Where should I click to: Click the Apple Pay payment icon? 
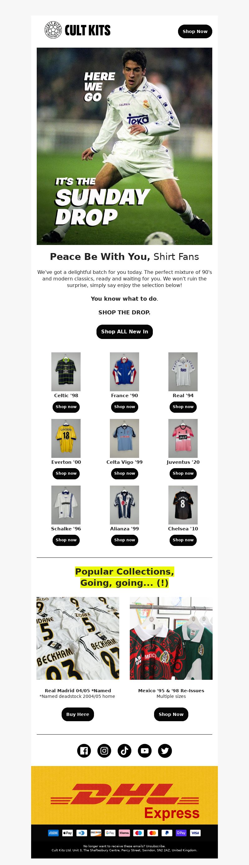coord(68,833)
